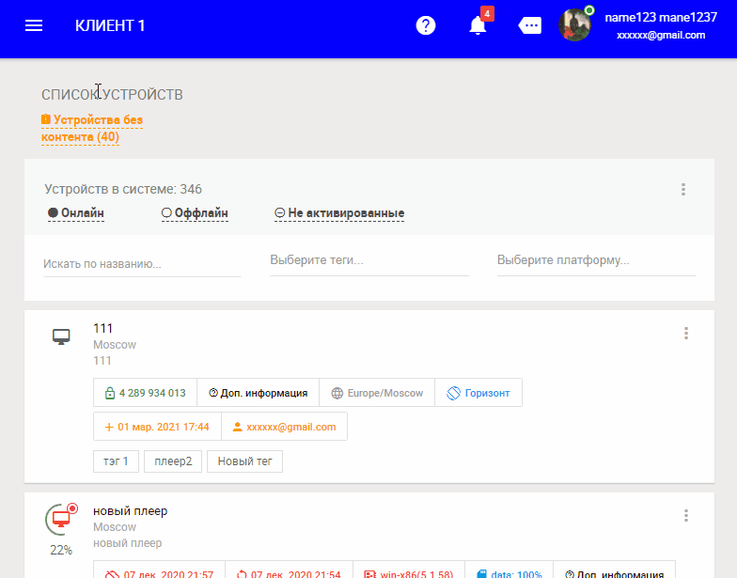Select the Горизонт orientation chip

478,393
